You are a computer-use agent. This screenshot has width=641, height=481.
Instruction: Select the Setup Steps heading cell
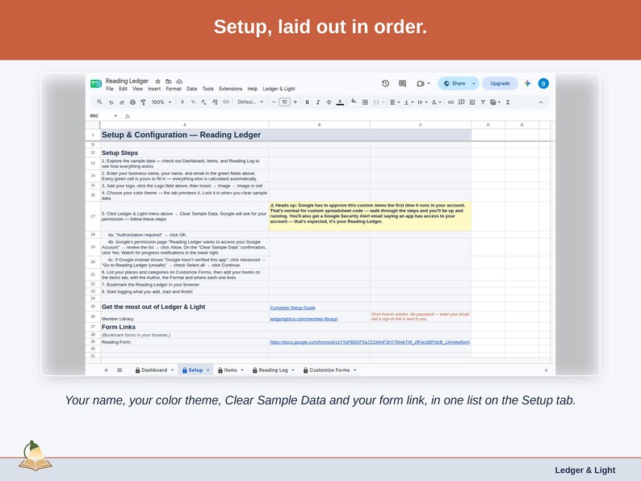(185, 153)
